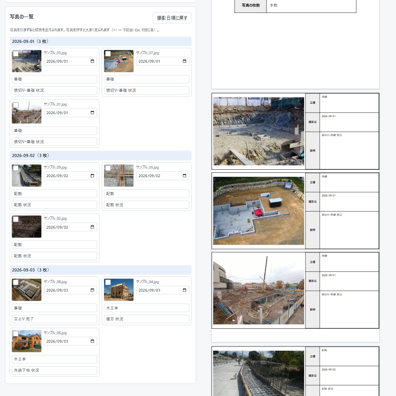Screen dimensions: 396x396
Task: Tick the checkbox on サンプル_03.jpg thumbnail
Action: coord(15,53)
